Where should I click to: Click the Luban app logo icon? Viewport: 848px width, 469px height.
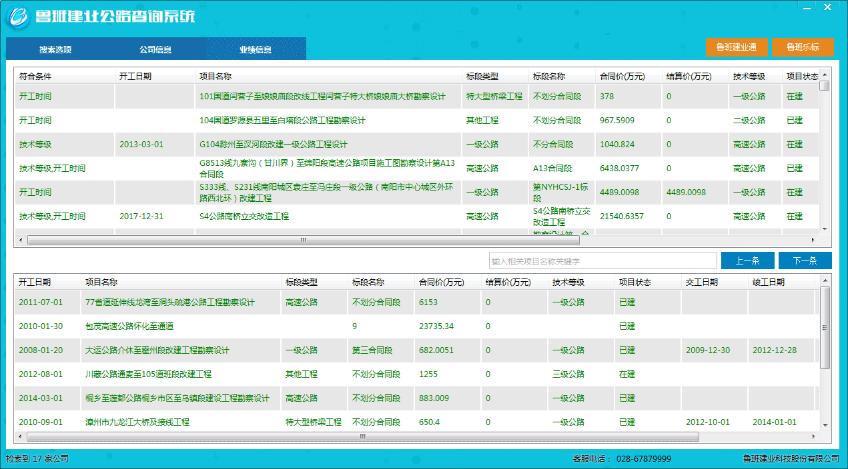coord(18,17)
